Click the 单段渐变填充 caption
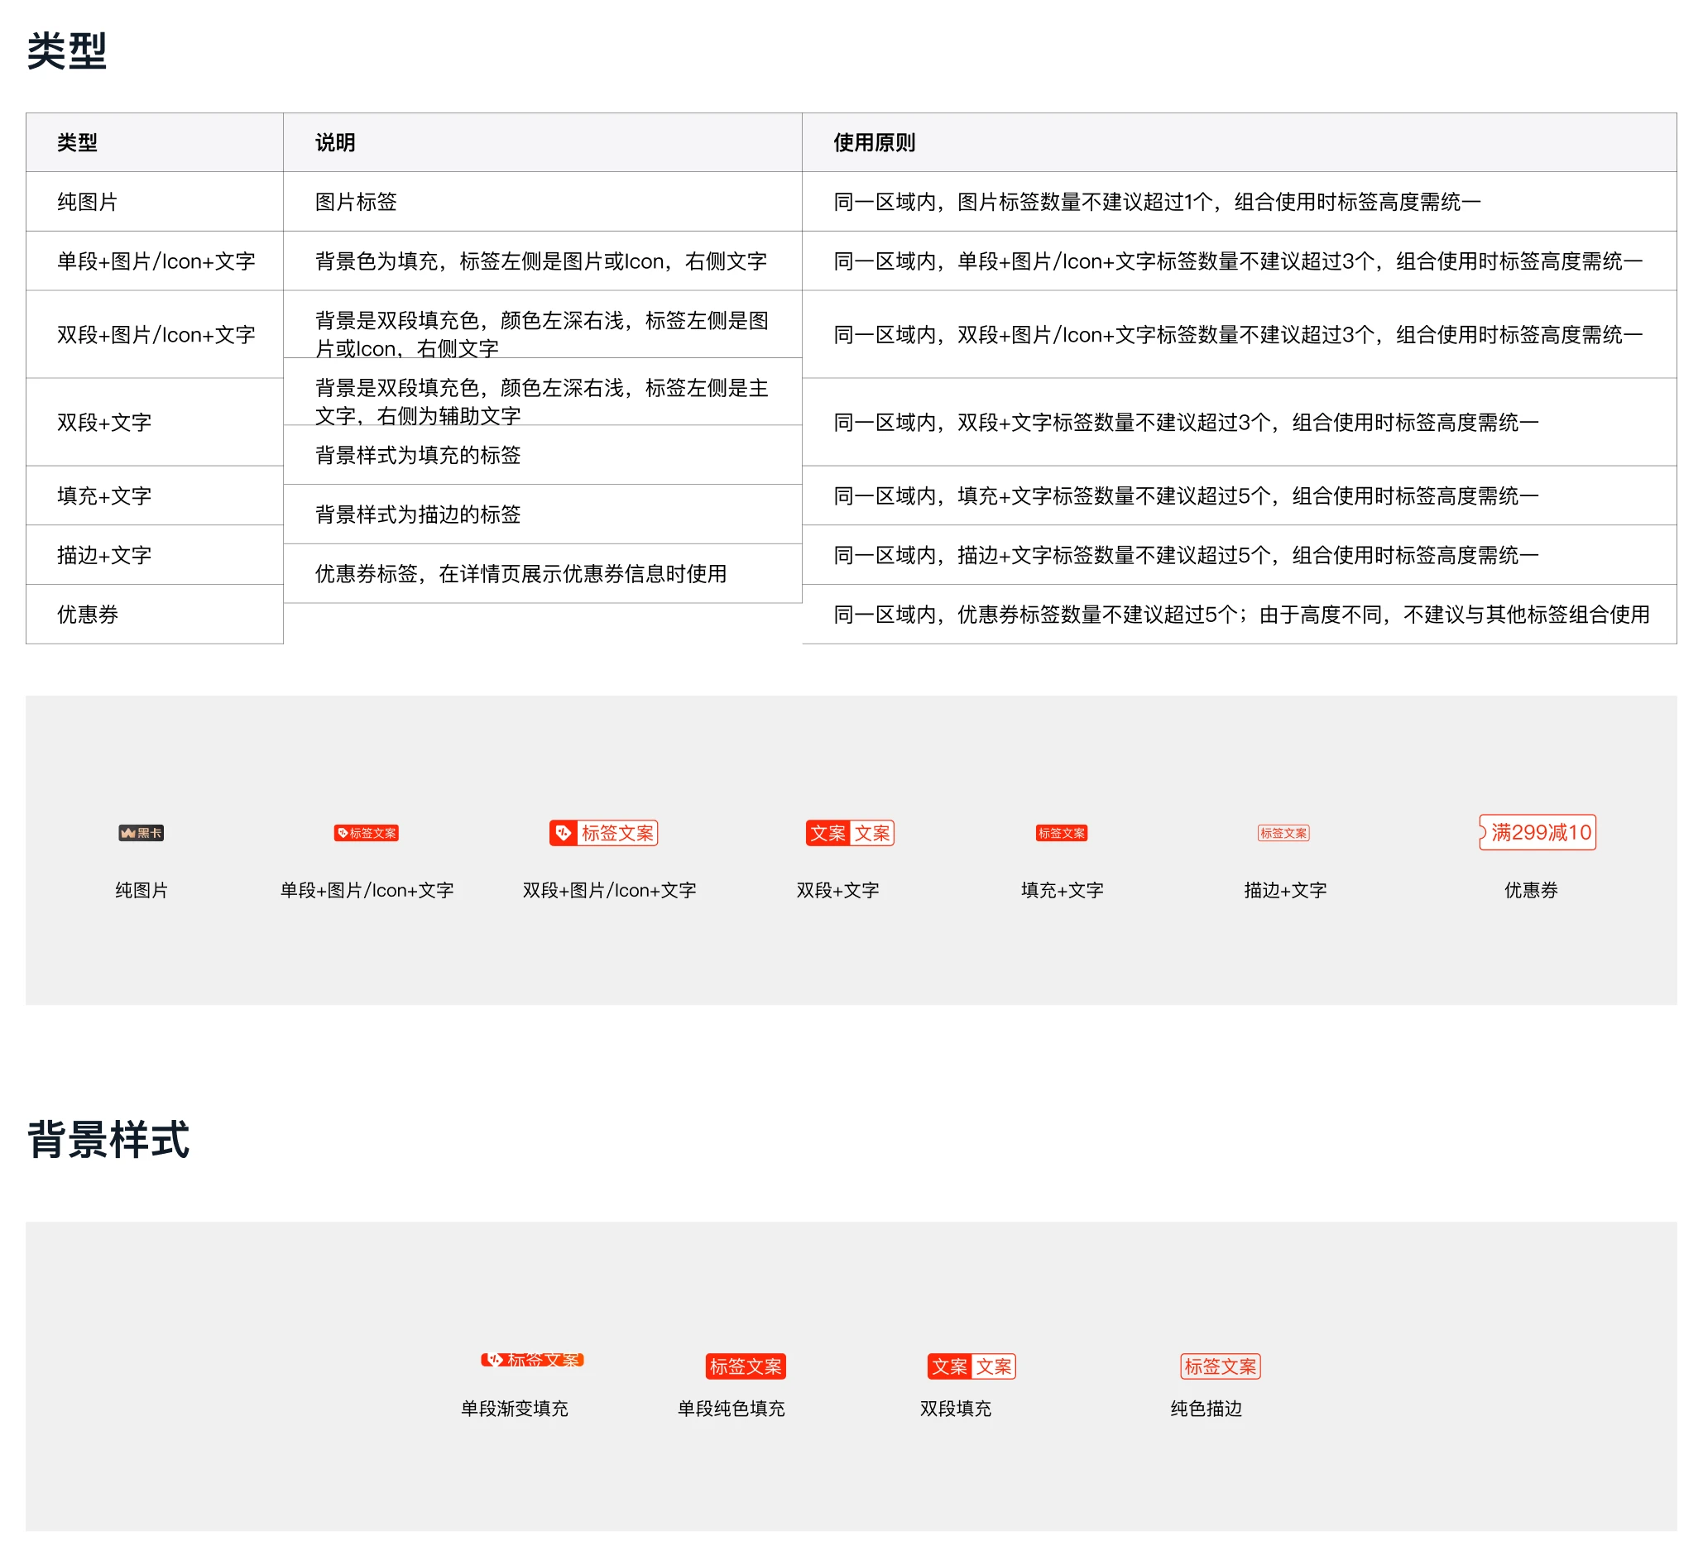 pos(515,1408)
